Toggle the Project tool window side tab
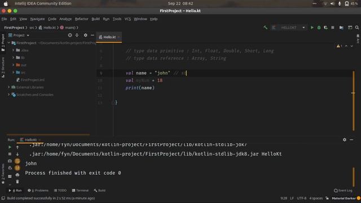 [3, 43]
